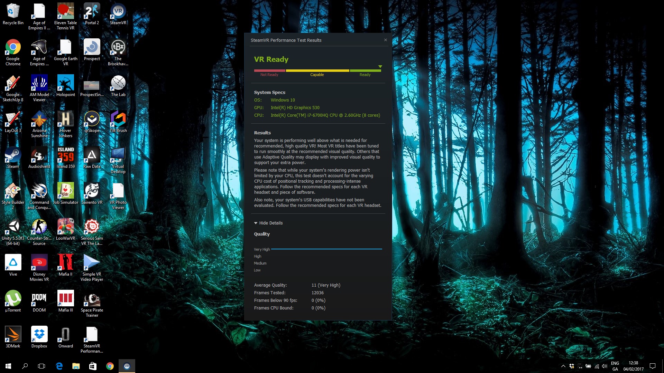Click the ENG GA language indicator
Image resolution: width=664 pixels, height=373 pixels.
[615, 366]
